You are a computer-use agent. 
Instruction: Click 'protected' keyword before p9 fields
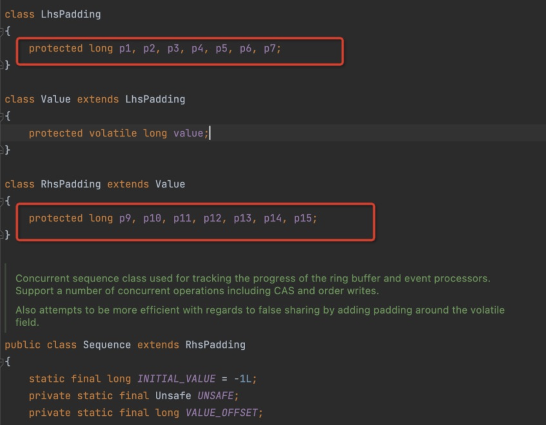56,218
